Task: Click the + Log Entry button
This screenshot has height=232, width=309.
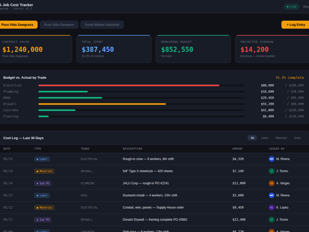Action: pyautogui.click(x=295, y=25)
